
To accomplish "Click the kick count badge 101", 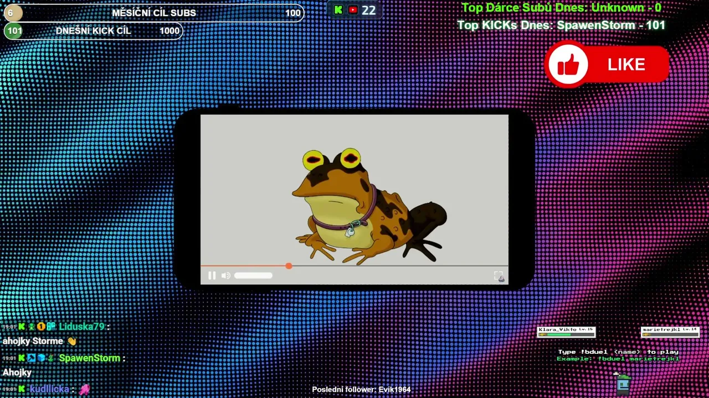I will [x=14, y=31].
